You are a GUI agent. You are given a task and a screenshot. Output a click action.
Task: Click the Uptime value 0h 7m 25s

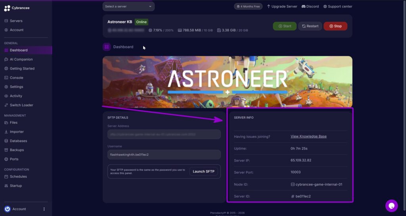click(x=299, y=149)
